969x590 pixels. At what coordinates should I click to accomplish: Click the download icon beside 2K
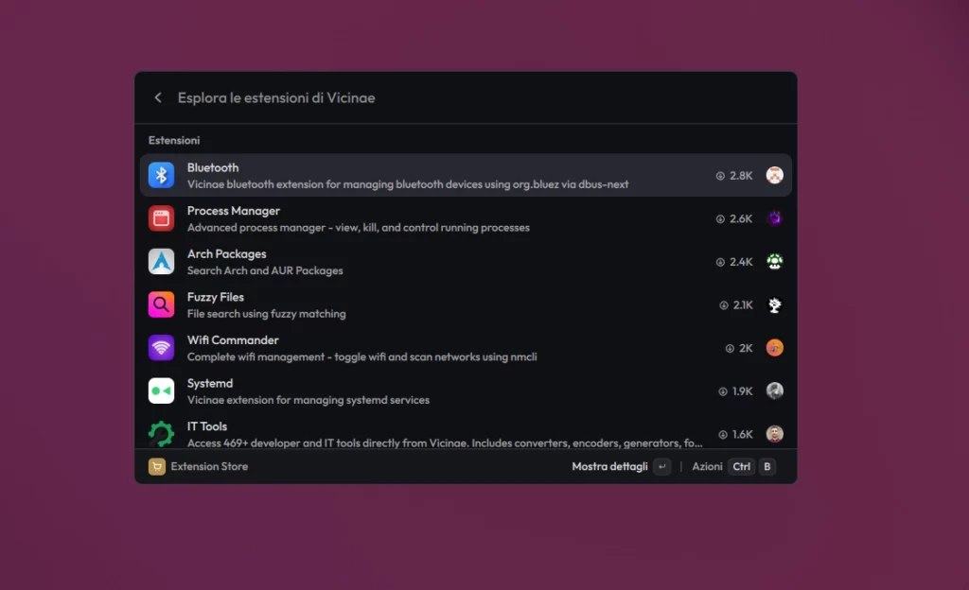[x=730, y=349]
